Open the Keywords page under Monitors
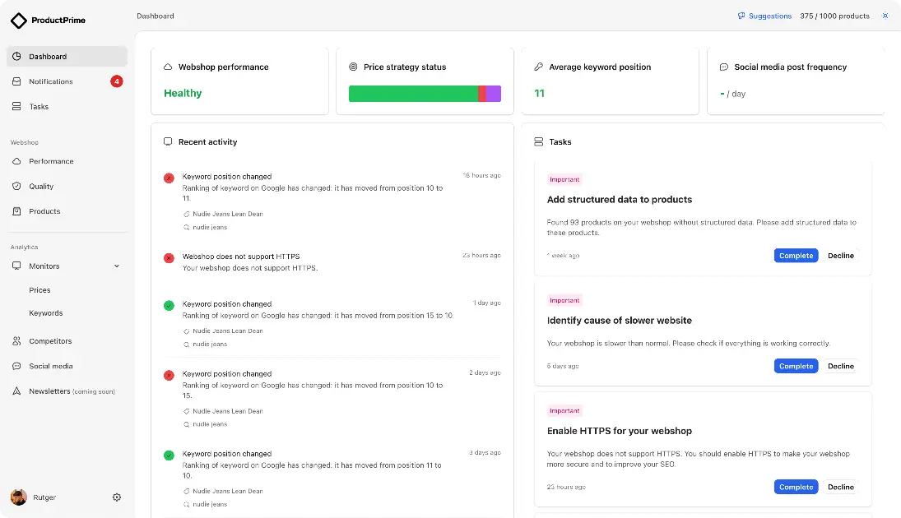 [45, 312]
